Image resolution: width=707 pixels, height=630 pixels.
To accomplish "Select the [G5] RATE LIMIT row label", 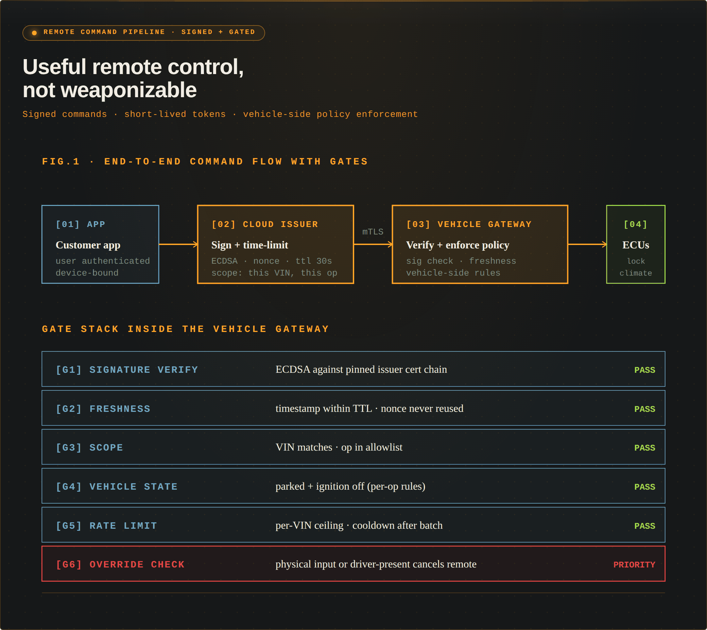I will tap(107, 526).
